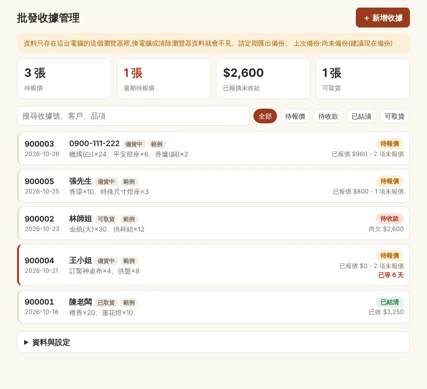Click the 已收 $3,250 amount
This screenshot has height=389, width=427.
(x=386, y=312)
